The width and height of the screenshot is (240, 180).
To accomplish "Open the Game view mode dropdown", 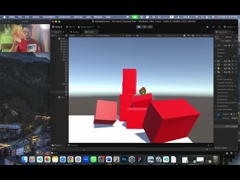I will 76,36.
